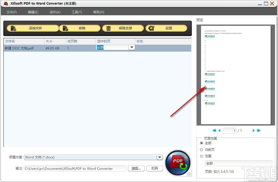The image size is (278, 182).
Task: Click the Add File (添加文件) button
Action: pos(33,28)
